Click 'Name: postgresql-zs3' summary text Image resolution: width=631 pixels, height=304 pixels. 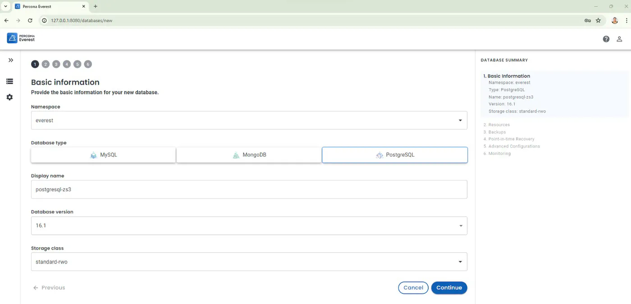[511, 97]
